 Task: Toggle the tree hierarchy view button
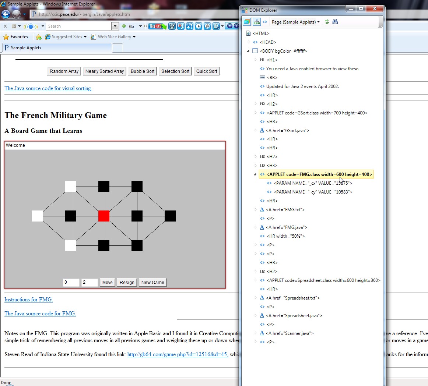point(257,22)
